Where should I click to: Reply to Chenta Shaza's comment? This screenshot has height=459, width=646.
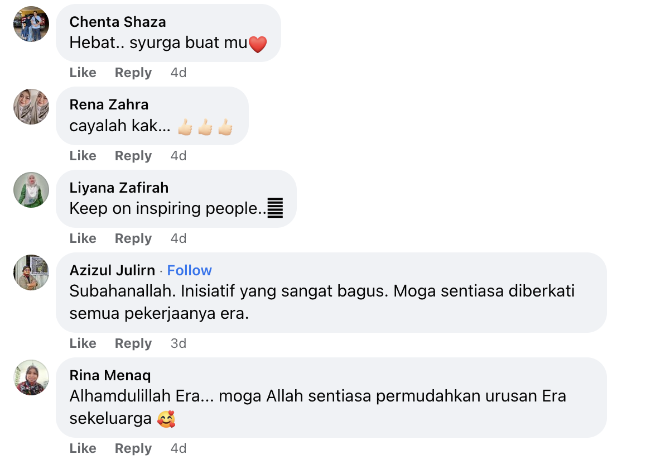click(133, 73)
